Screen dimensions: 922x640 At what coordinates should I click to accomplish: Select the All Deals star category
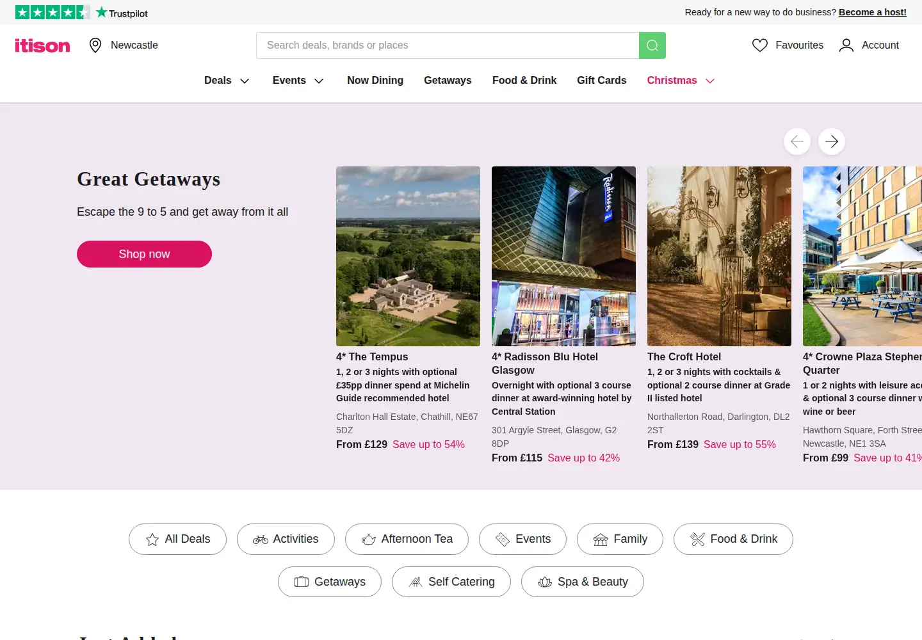(177, 539)
